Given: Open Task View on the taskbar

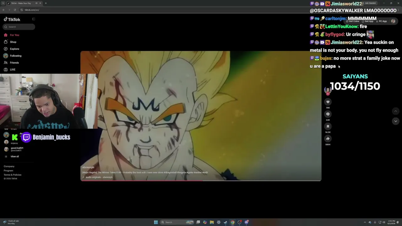Looking at the screenshot, I should point(198,222).
